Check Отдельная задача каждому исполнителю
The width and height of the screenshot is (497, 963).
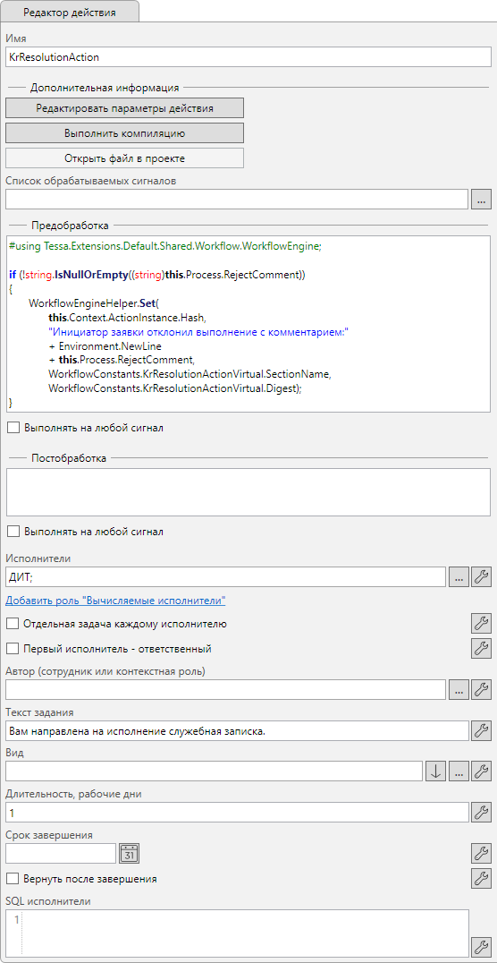[x=13, y=624]
